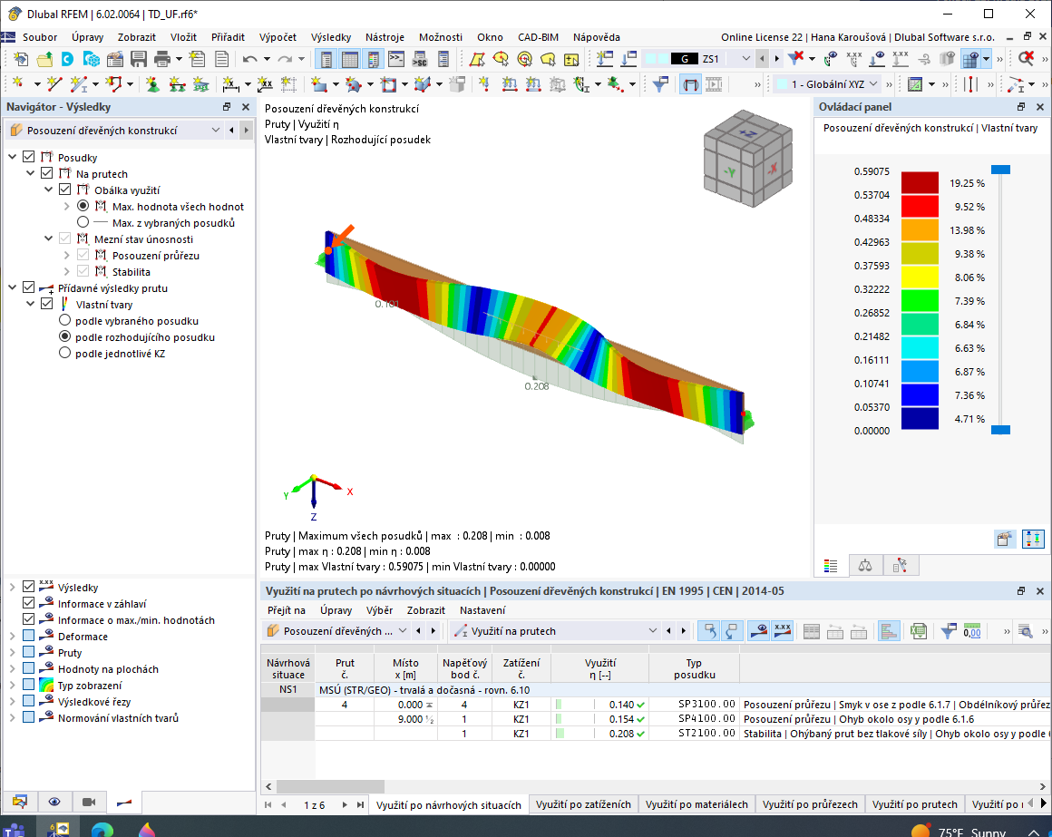Click the Undo arrow icon

[249, 59]
